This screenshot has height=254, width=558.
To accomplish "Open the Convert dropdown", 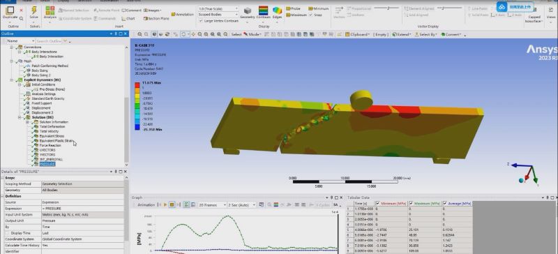I will click(x=451, y=34).
